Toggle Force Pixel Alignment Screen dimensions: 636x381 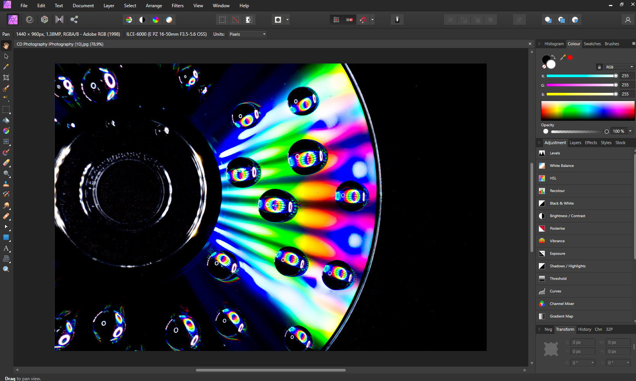coord(350,20)
